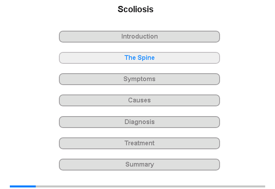
Task: Seek to the middle of the progress bar
Action: pos(137,186)
